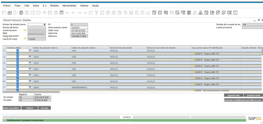Click the envelope with clock icon
Viewport: 263px width, 124px height.
point(183,13)
